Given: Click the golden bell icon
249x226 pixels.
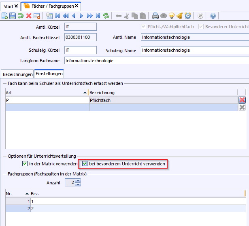Looking at the screenshot, I should pos(180,16).
